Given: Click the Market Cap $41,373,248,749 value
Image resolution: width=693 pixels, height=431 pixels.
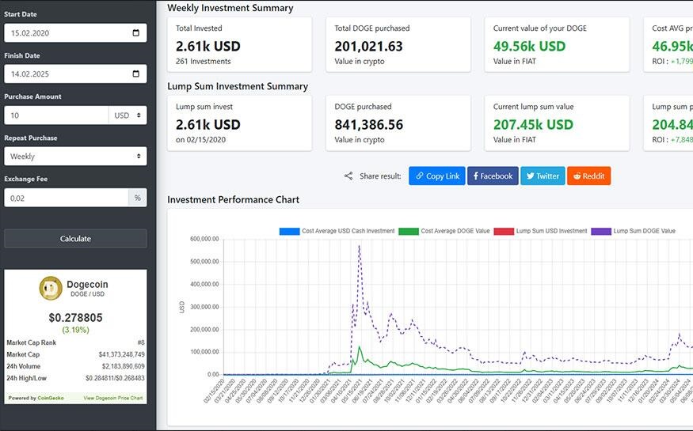Looking at the screenshot, I should [121, 354].
